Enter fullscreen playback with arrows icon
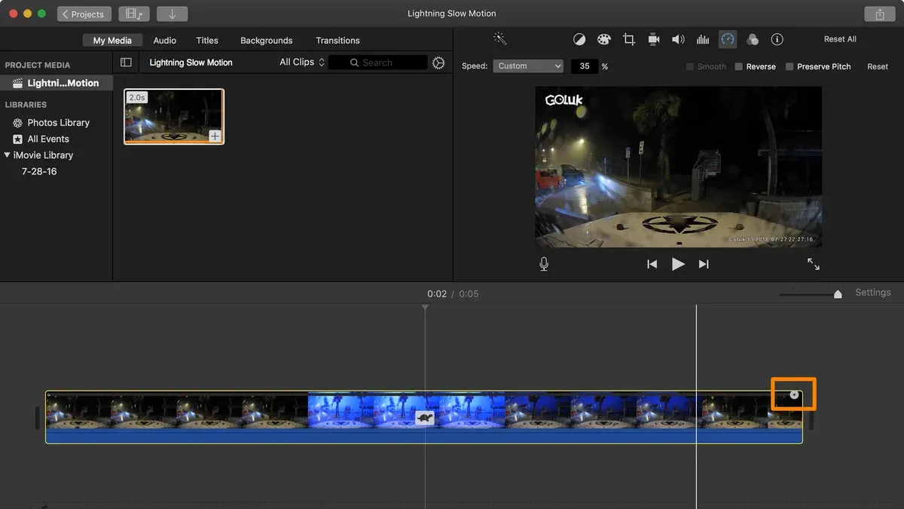 814,264
